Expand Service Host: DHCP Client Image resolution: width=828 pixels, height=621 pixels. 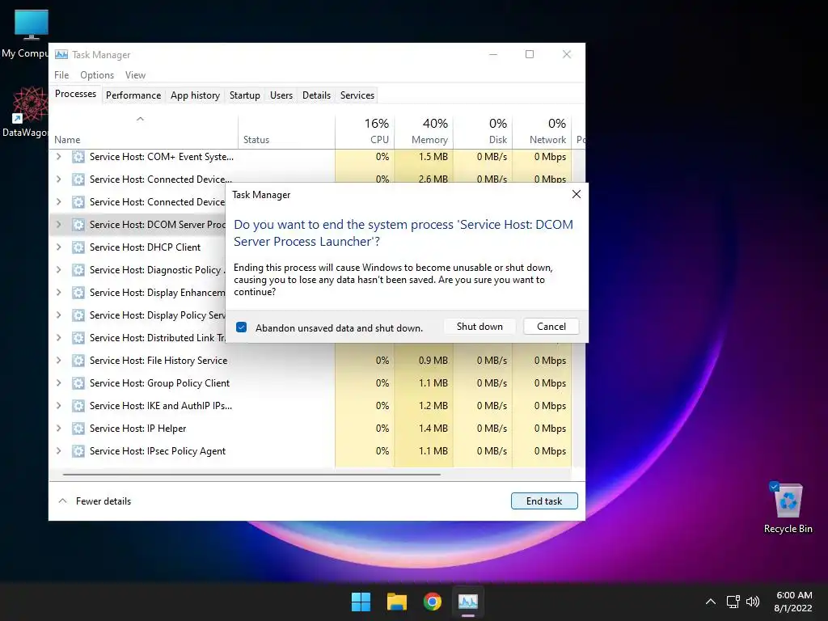coord(58,247)
